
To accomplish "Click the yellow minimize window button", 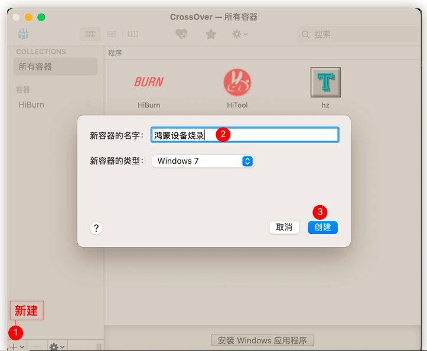I will coord(28,17).
